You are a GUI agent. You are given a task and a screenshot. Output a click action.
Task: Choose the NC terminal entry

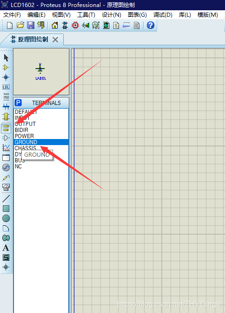[x=18, y=167]
